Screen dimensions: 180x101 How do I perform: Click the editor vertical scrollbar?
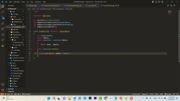pos(179,36)
